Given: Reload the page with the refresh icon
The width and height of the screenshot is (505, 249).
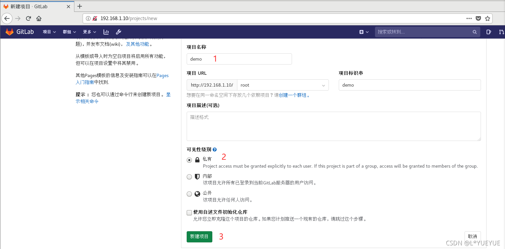Looking at the screenshot, I should (x=28, y=18).
